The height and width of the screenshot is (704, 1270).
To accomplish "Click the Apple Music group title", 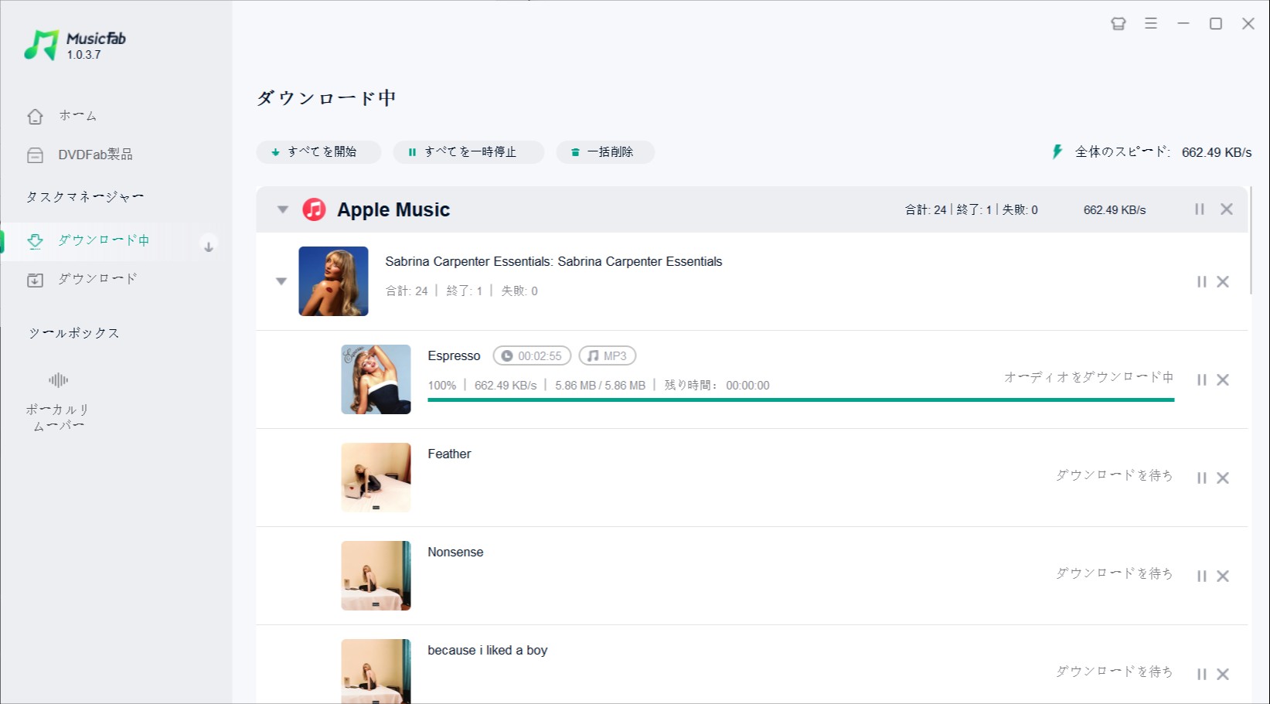I will [393, 210].
